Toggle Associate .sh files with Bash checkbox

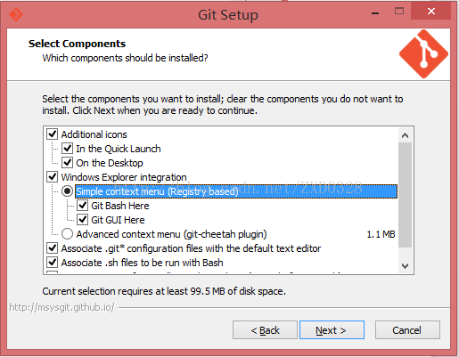tap(53, 263)
